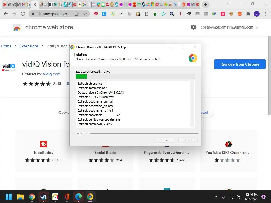Click Remove from Chrome button

(240, 64)
